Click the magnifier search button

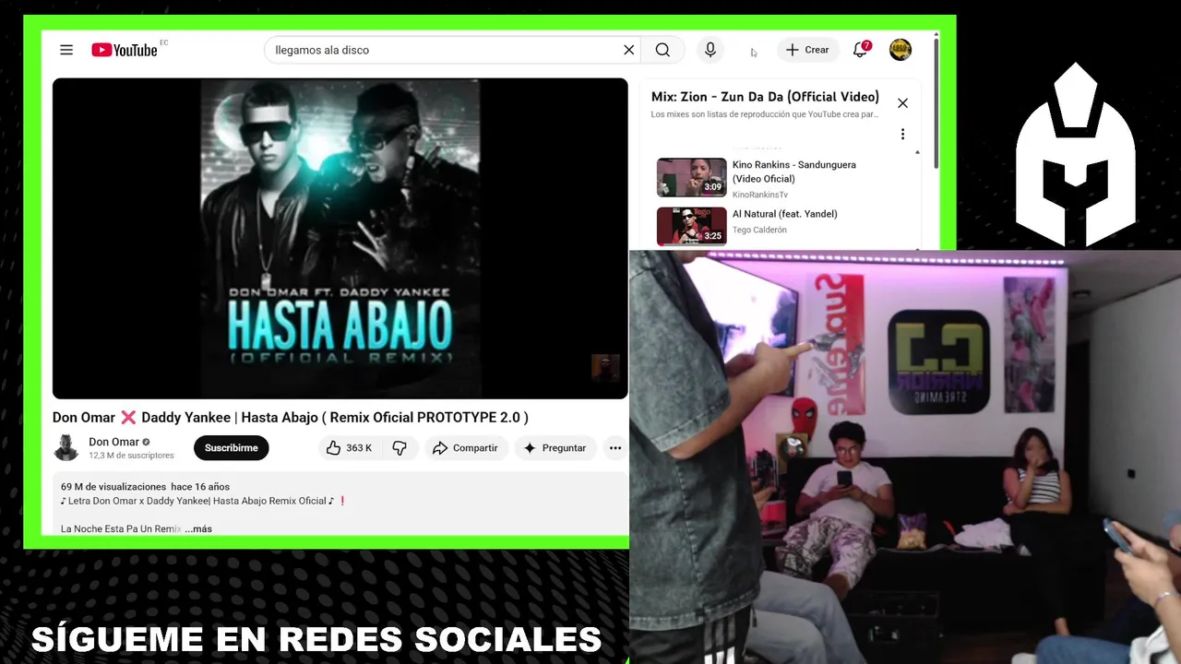pos(662,50)
